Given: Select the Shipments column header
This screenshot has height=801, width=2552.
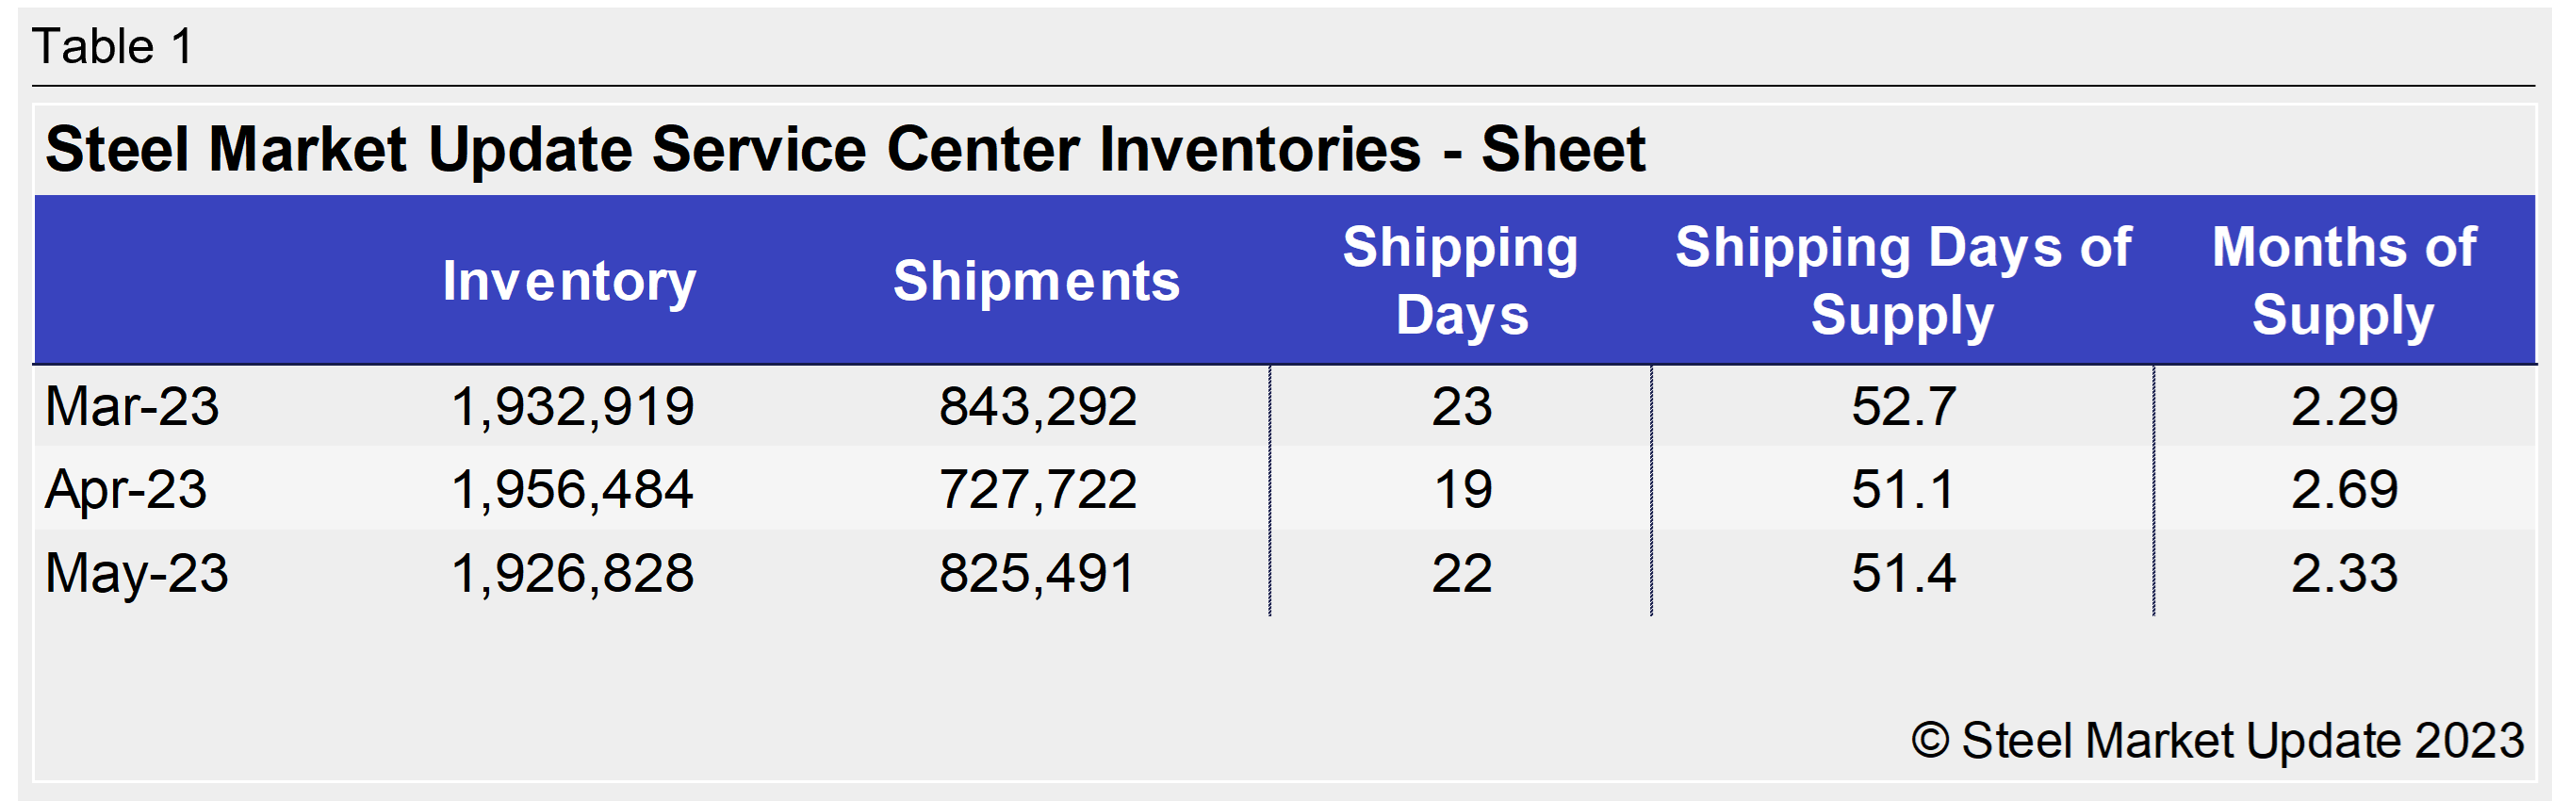Looking at the screenshot, I should (x=1037, y=281).
